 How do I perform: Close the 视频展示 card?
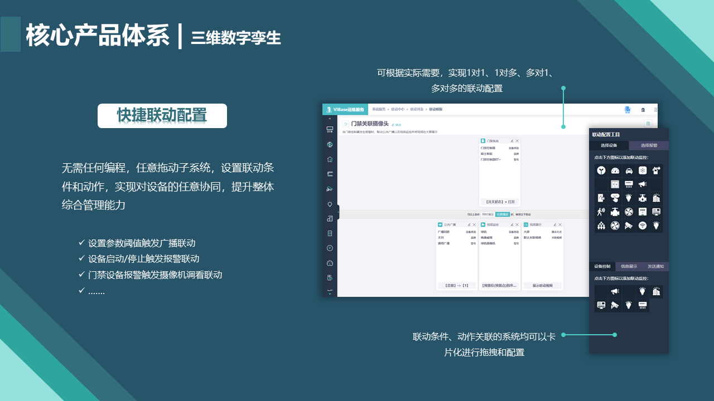tap(559, 224)
